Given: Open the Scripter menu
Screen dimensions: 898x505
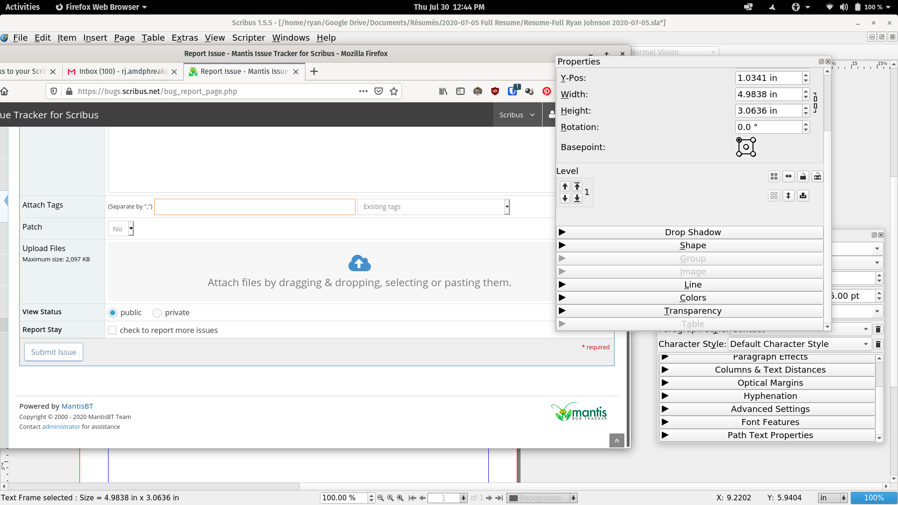Looking at the screenshot, I should tap(248, 38).
